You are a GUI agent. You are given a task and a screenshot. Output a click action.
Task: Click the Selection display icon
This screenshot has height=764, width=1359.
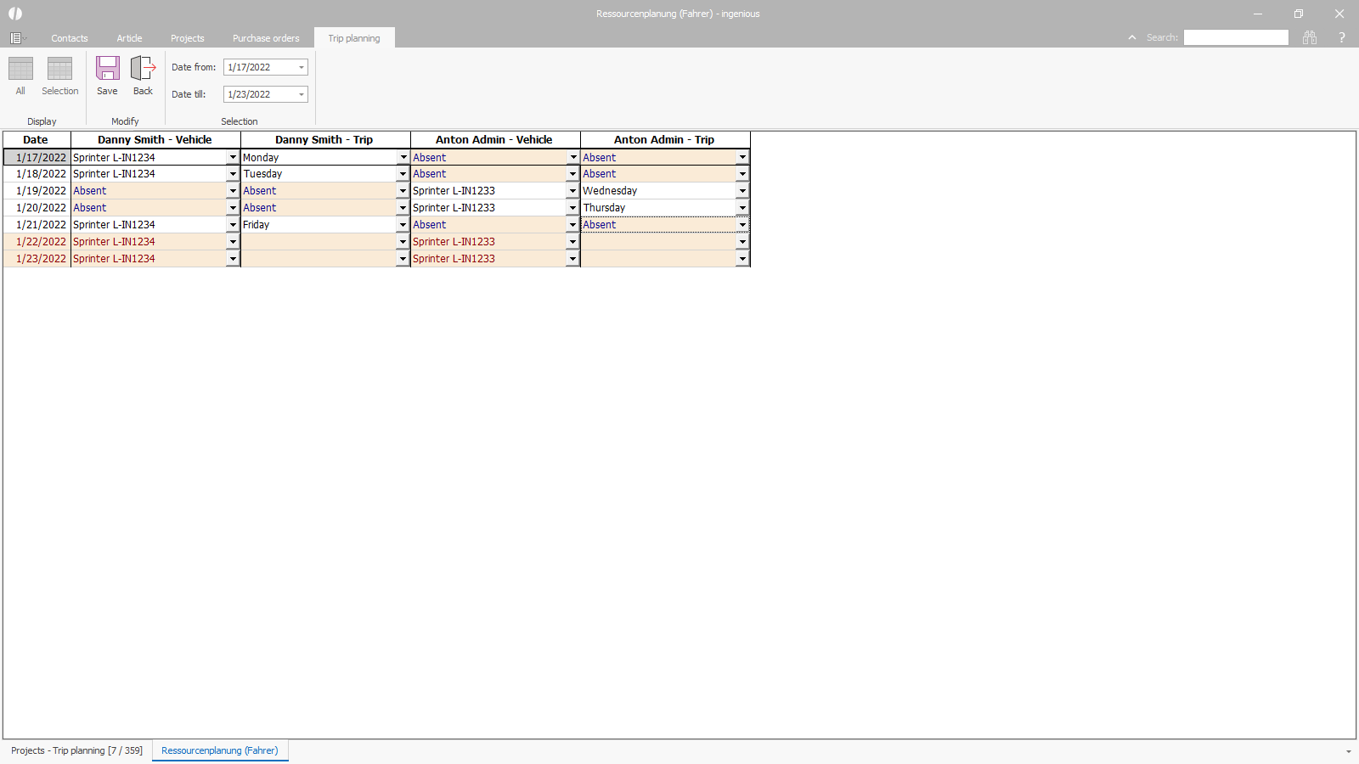(x=59, y=69)
